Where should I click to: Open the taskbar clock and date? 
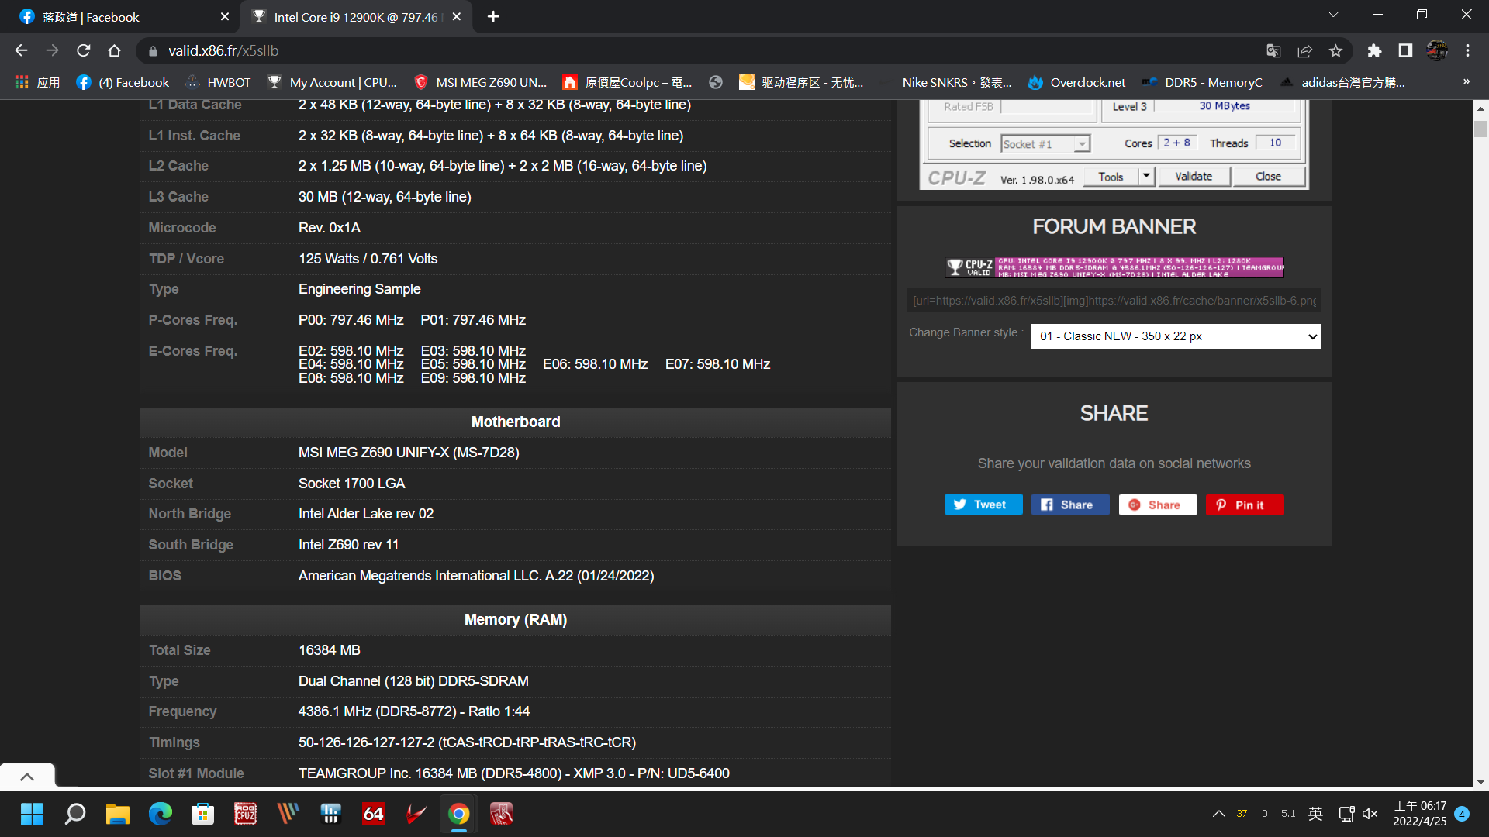click(1420, 814)
